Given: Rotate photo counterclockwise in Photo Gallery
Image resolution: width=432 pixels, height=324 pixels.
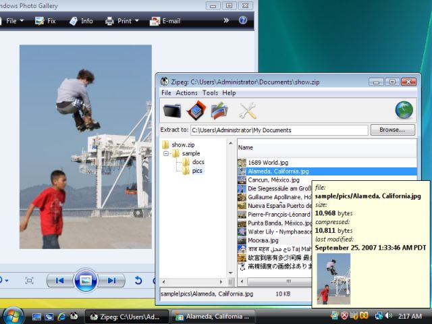Looking at the screenshot, I should click(138, 281).
